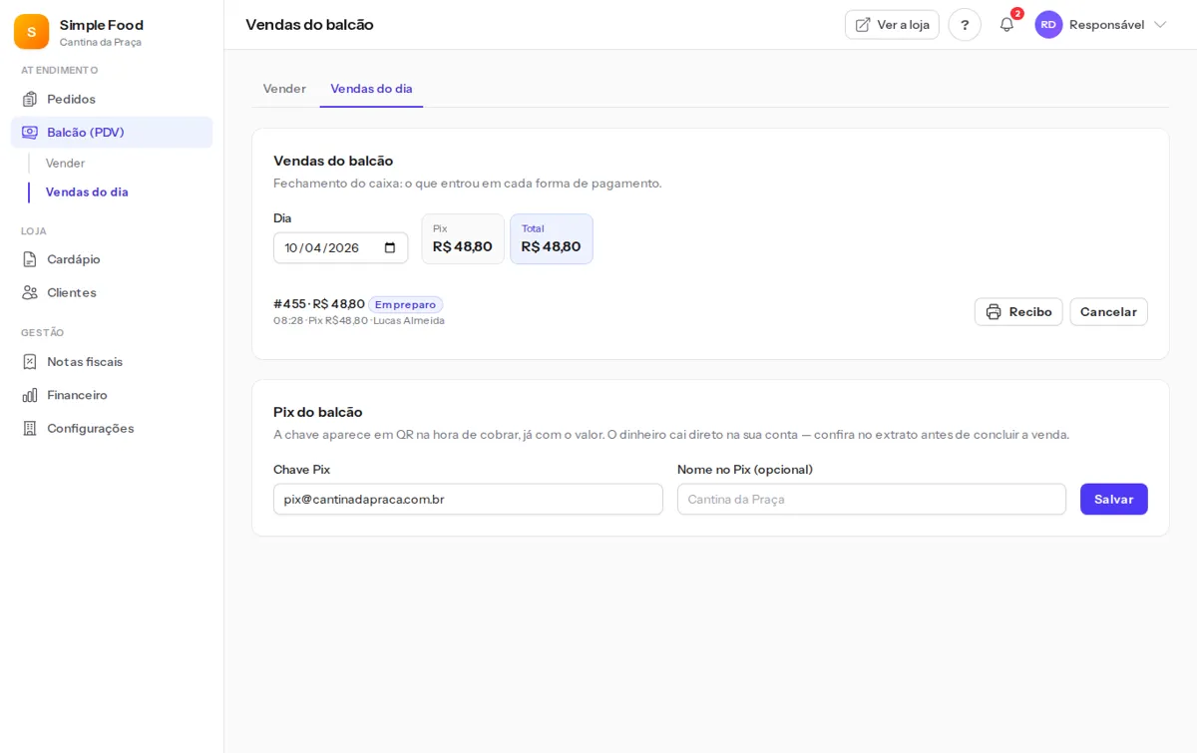Screen dimensions: 1197x753
Task: Click the '#455 · R$ 48,80' order text
Action: [319, 304]
